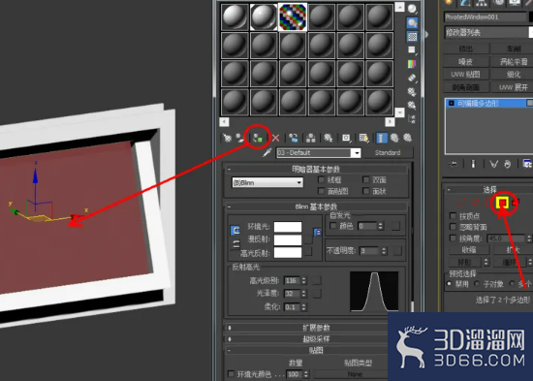The width and height of the screenshot is (533, 381).
Task: Toggle Backlight icon in side toolbar
Action: click(412, 23)
